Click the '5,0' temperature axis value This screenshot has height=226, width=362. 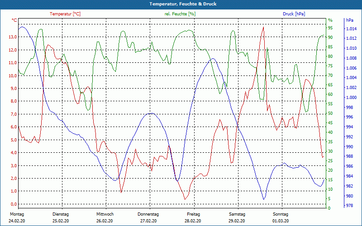[14, 140]
